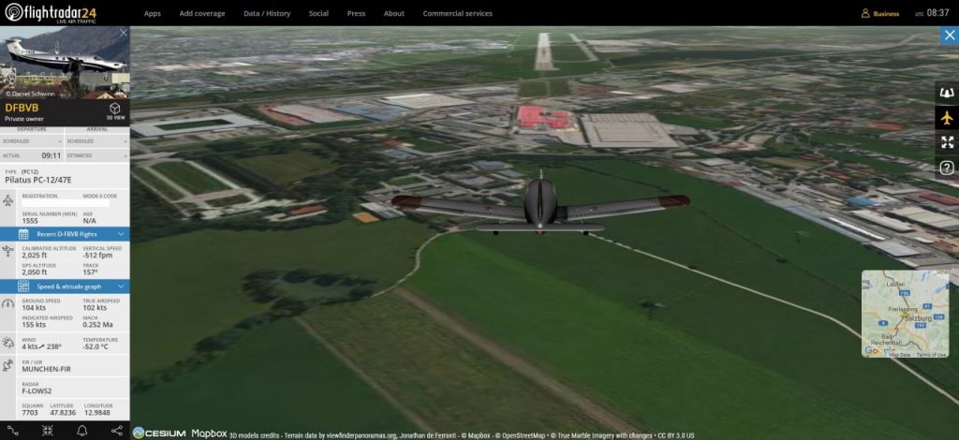Click the DFBVB callsign text
The width and height of the screenshot is (959, 440).
[x=22, y=109]
